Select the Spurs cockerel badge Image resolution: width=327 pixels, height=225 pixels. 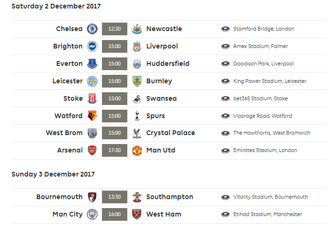[137, 116]
